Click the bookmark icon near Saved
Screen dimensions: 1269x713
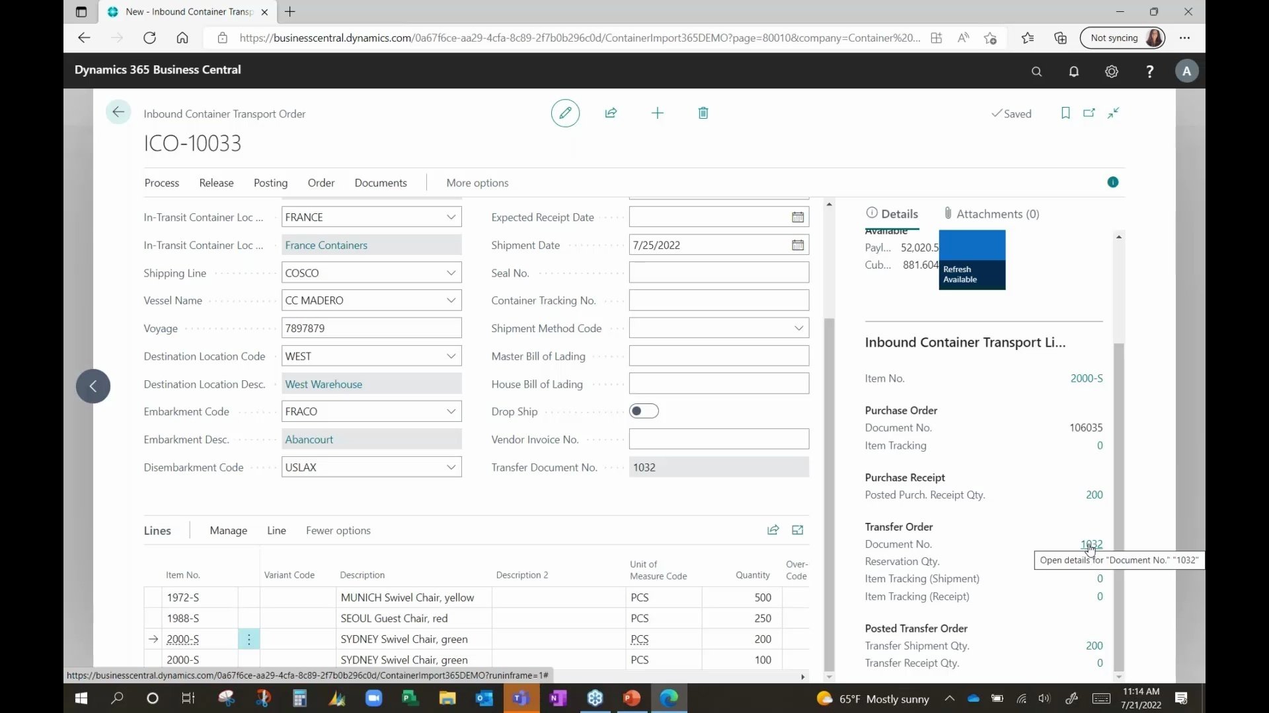click(1065, 113)
